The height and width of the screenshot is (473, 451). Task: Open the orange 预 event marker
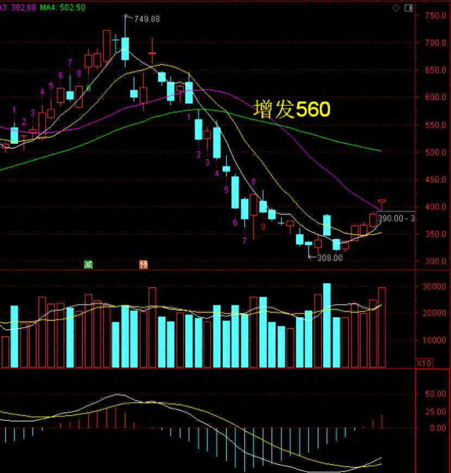[x=143, y=265]
